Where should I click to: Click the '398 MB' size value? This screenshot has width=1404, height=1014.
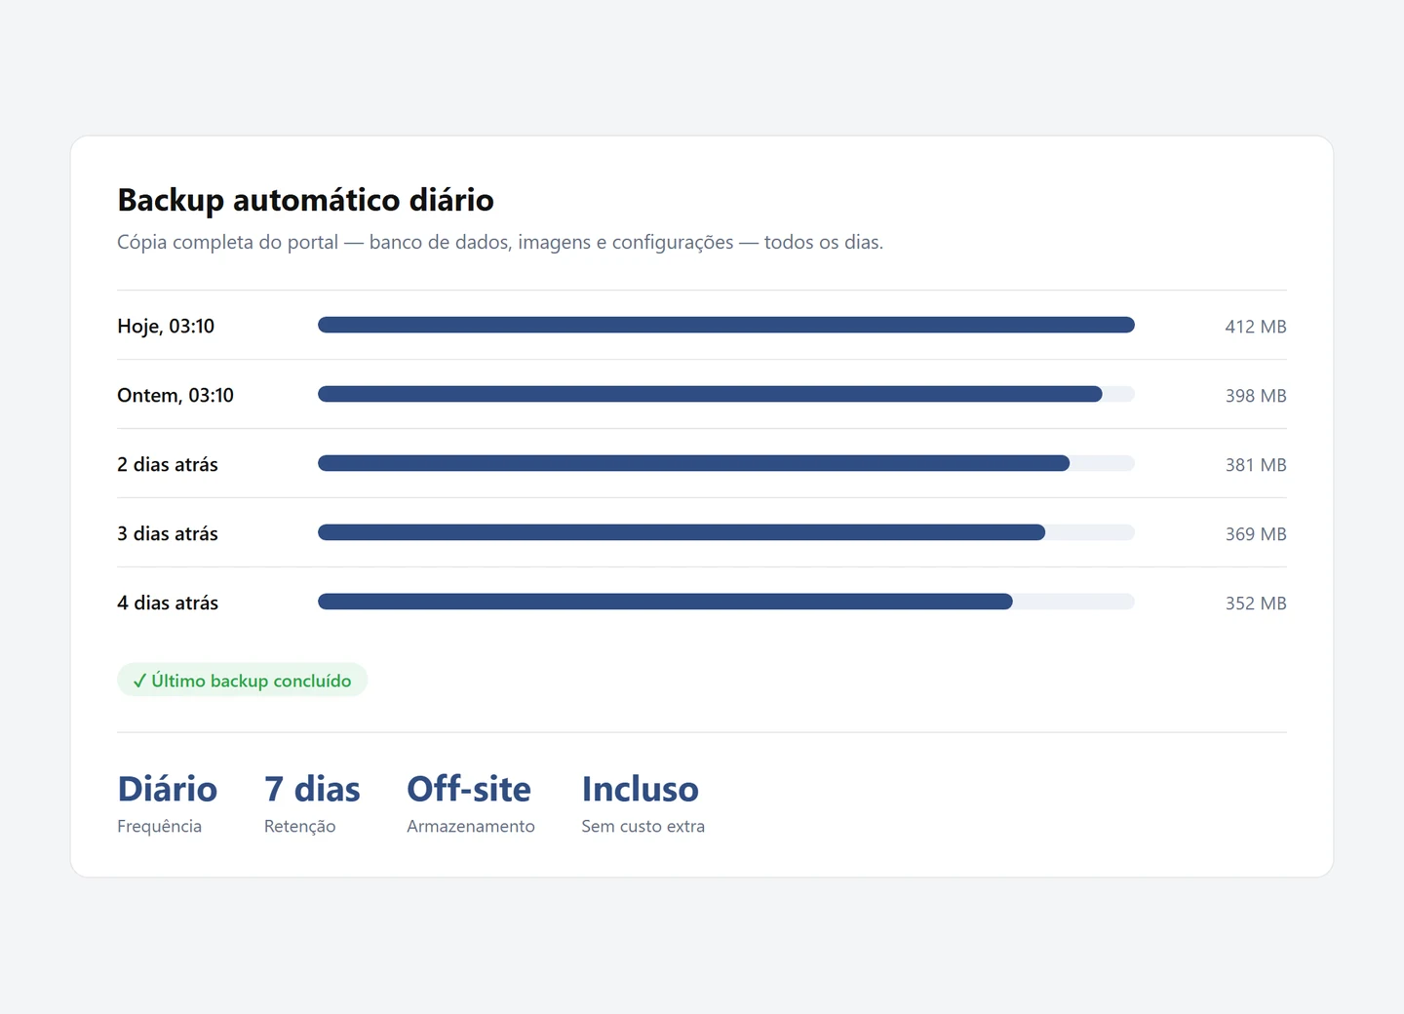click(x=1256, y=396)
